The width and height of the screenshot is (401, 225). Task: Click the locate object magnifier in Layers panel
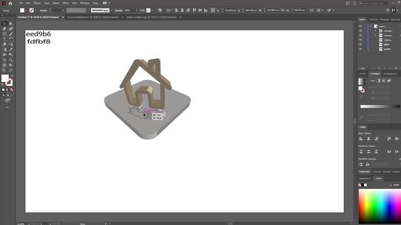coord(379,68)
